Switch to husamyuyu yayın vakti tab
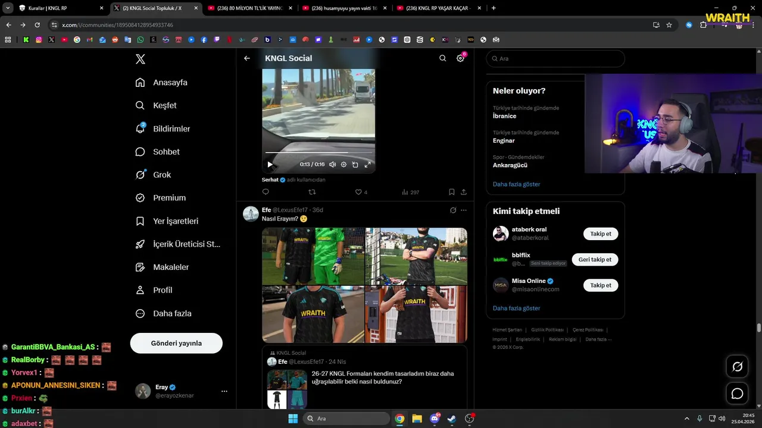This screenshot has width=762, height=428. point(345,8)
